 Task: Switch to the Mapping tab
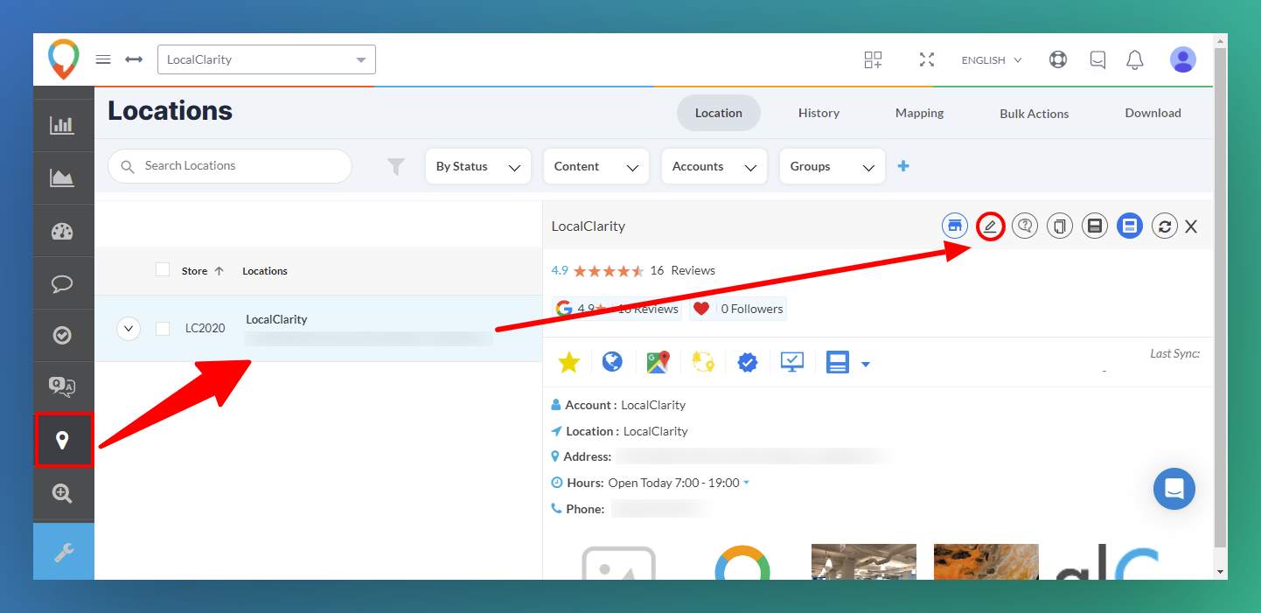pos(919,113)
